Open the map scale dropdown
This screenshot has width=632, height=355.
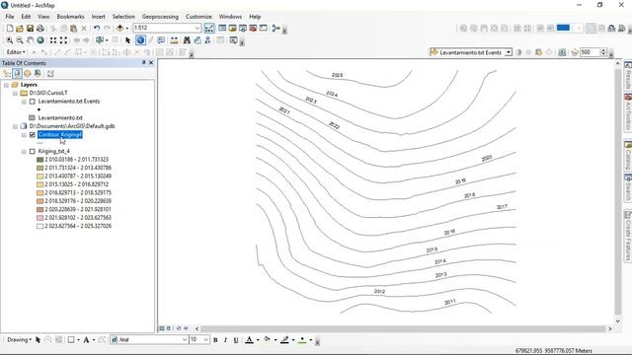click(x=197, y=29)
